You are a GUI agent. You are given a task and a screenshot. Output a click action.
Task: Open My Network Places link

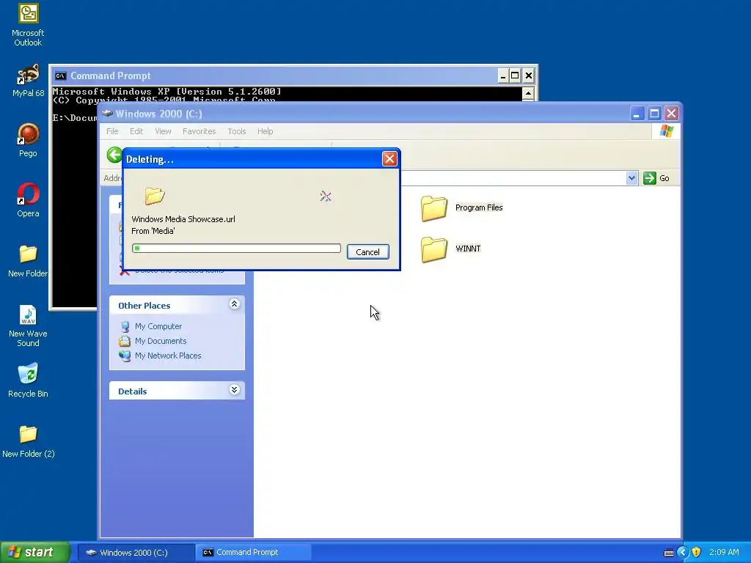168,356
